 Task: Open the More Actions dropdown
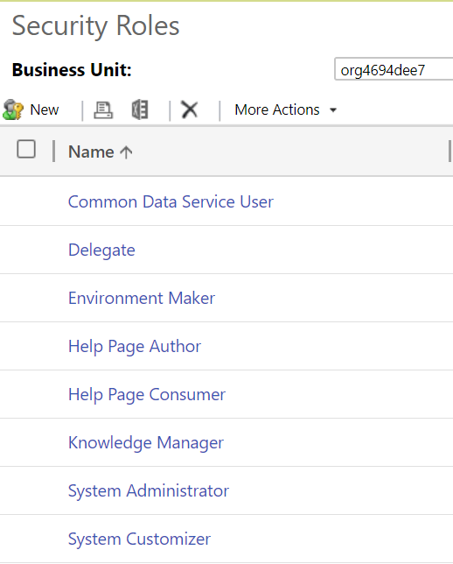click(x=286, y=109)
